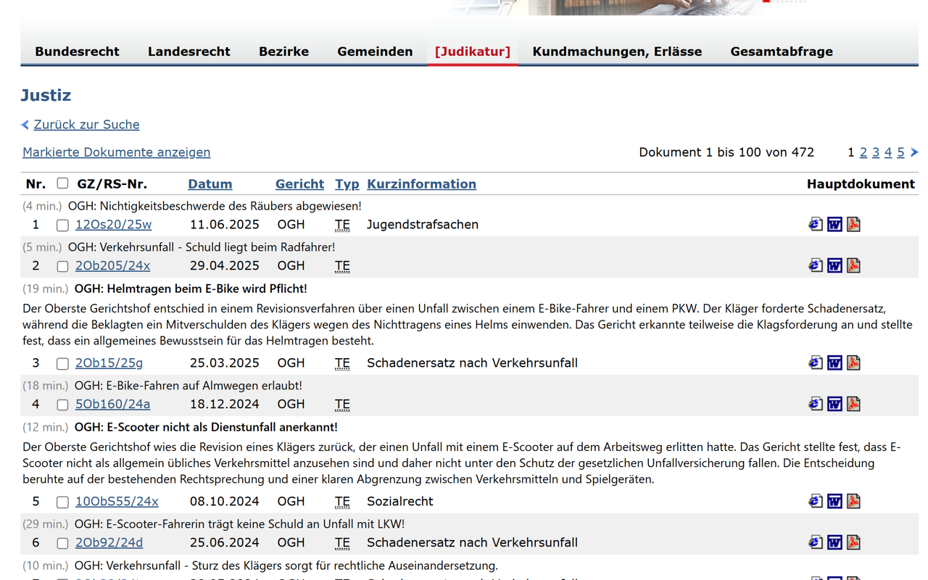Screen dimensions: 928x580
Task: Click headline 'E-Bike-Fahren auf Almwegen erlaubt!'
Action: click(x=188, y=386)
